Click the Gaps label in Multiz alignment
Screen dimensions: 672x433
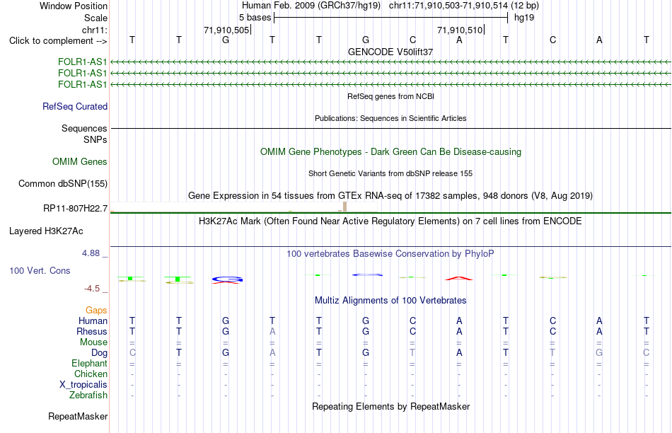coord(96,310)
